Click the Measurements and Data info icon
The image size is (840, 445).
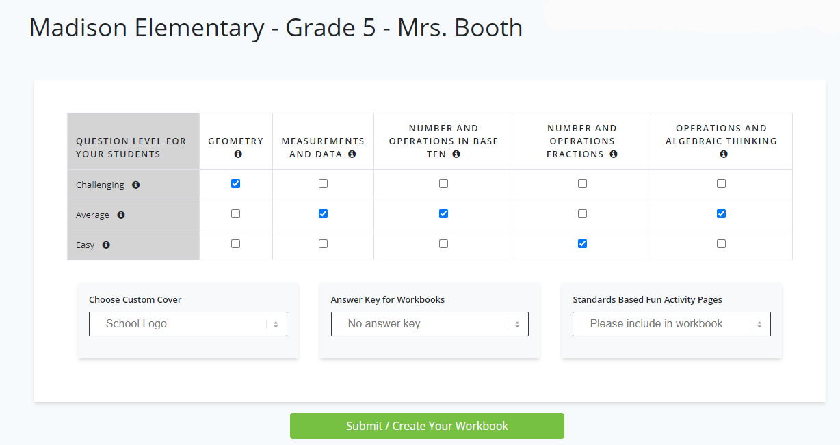point(352,154)
